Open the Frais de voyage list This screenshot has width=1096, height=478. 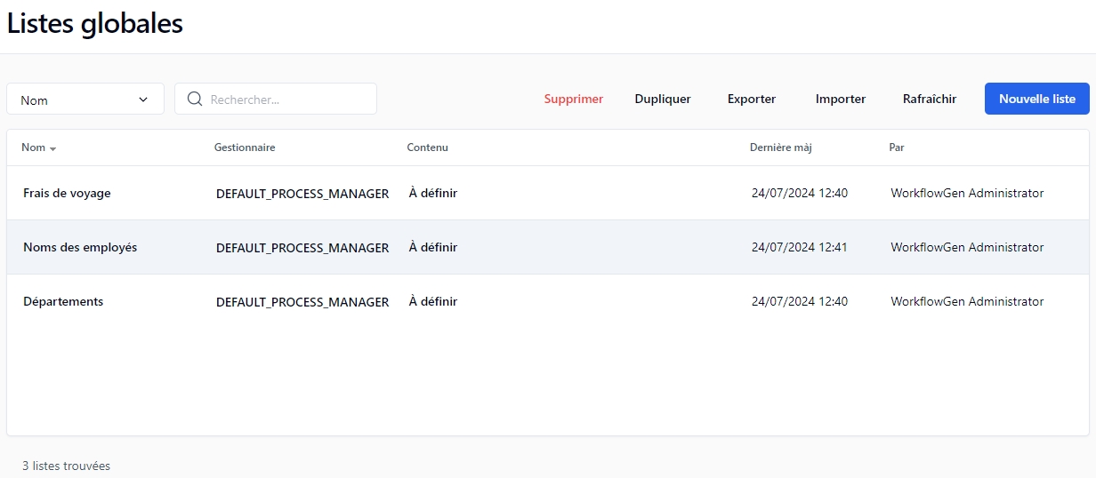coord(67,194)
